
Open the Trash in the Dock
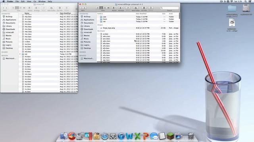(191, 136)
